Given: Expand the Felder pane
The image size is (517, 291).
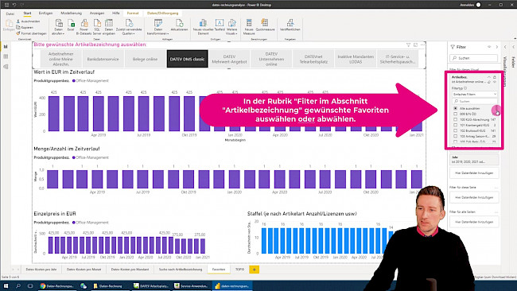Looking at the screenshot, I should point(513,47).
